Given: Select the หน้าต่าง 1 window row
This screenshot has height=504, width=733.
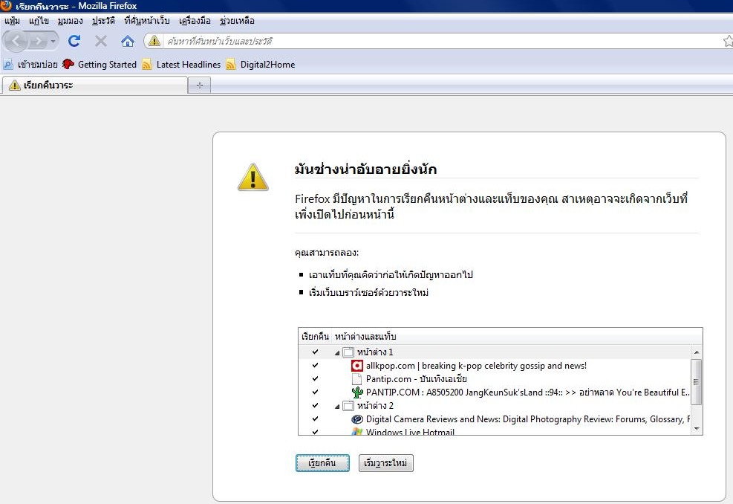Looking at the screenshot, I should pos(495,352).
